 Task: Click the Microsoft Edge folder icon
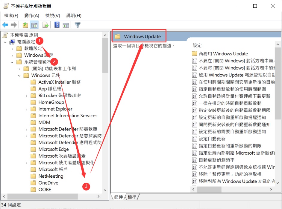click(x=33, y=149)
